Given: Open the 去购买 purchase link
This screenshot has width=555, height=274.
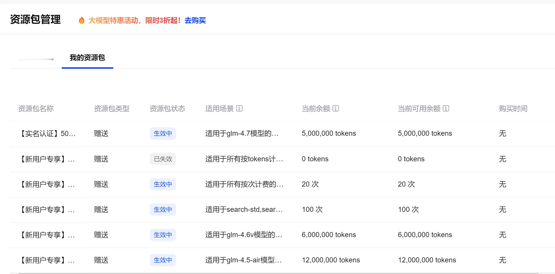Looking at the screenshot, I should coord(195,20).
